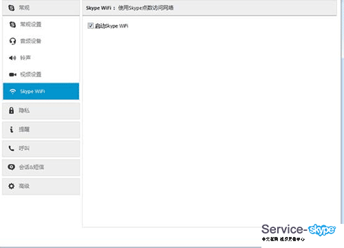Expand the 隐私 settings group

pos(41,111)
